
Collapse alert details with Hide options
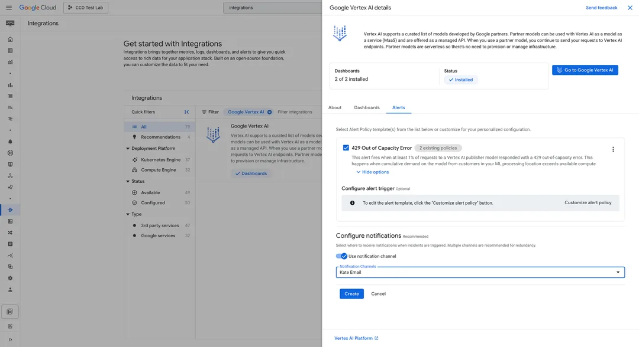(x=373, y=172)
